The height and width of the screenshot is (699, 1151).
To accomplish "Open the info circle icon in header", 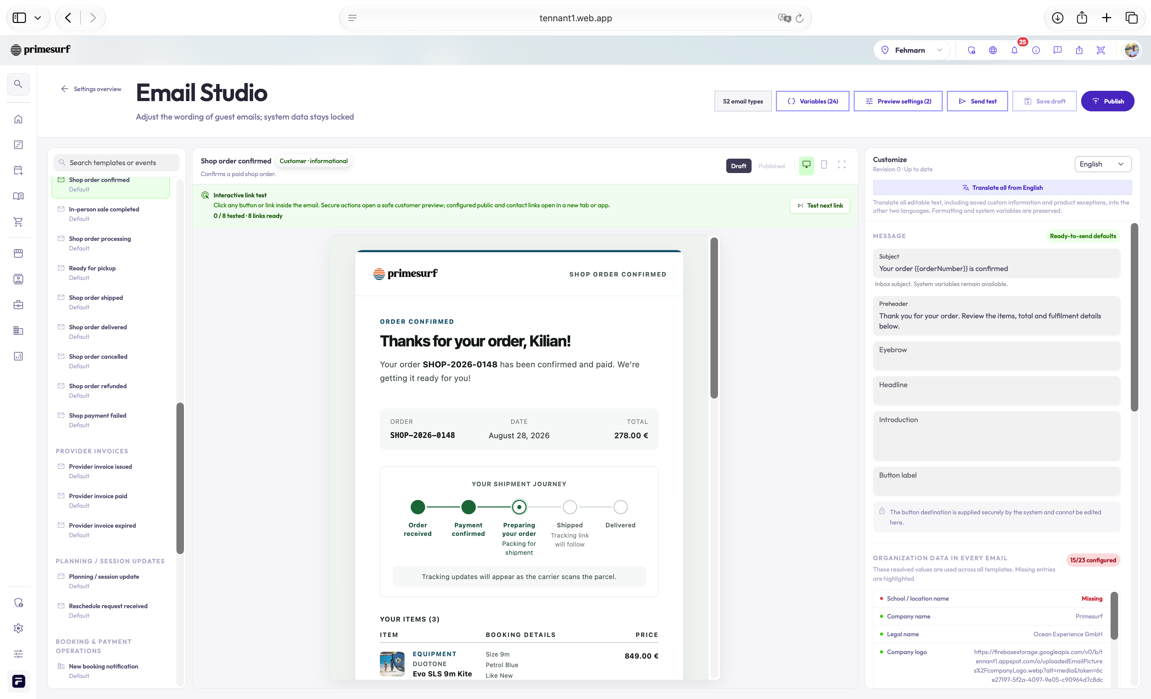I will pos(1036,50).
